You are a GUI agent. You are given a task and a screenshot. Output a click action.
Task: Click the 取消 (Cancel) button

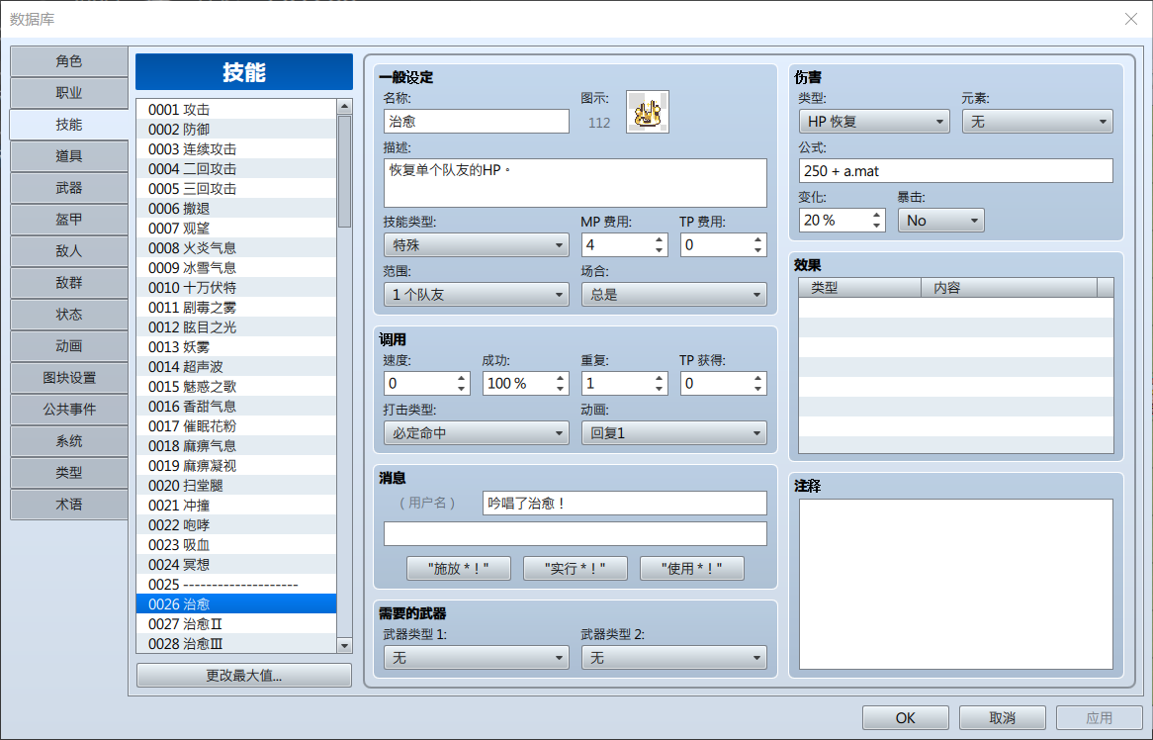pyautogui.click(x=1003, y=718)
